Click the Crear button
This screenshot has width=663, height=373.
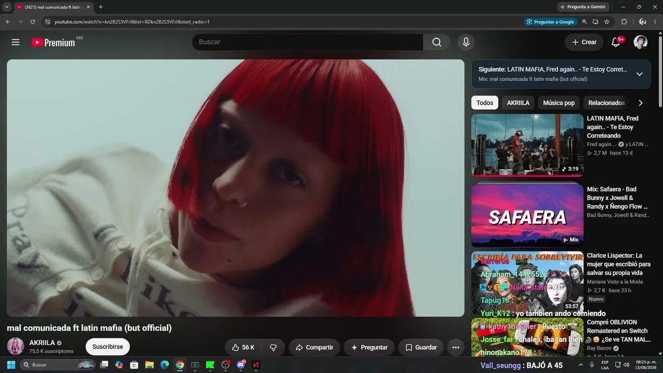pos(584,42)
